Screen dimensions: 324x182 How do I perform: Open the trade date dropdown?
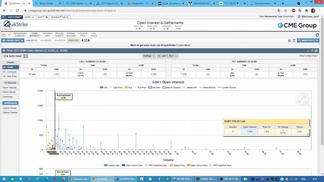[x=168, y=56]
